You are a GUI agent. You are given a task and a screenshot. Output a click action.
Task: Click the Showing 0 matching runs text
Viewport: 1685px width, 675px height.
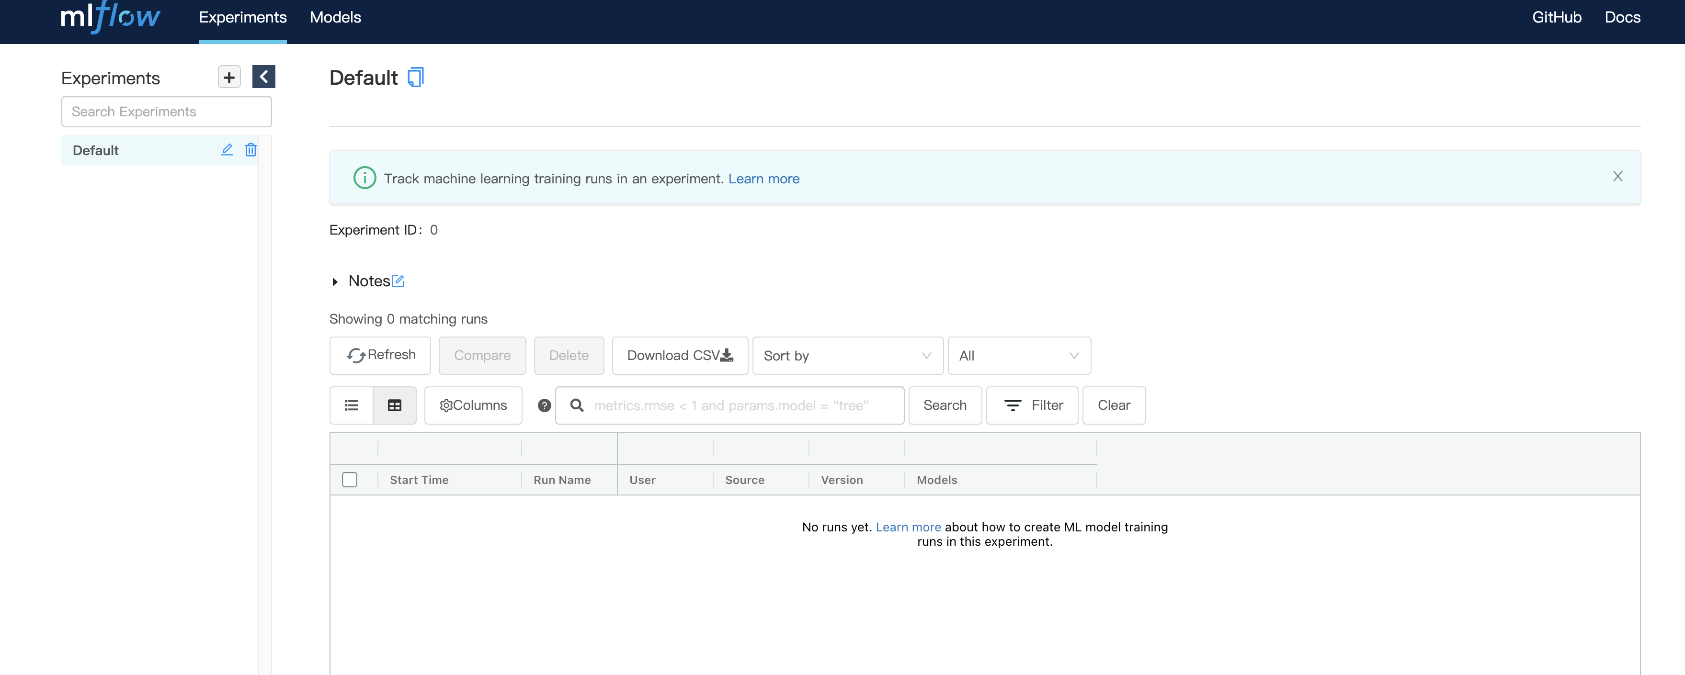(x=408, y=319)
